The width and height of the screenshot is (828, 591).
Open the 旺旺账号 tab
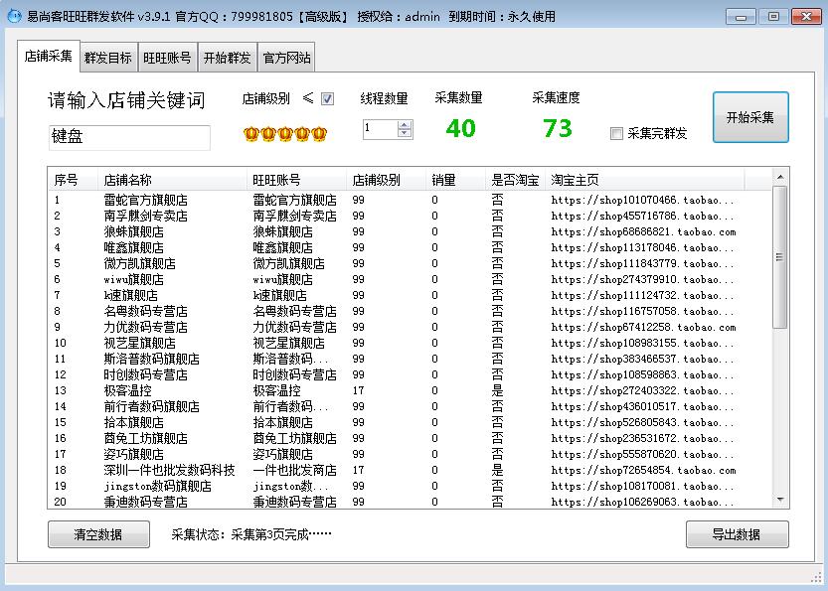point(169,57)
